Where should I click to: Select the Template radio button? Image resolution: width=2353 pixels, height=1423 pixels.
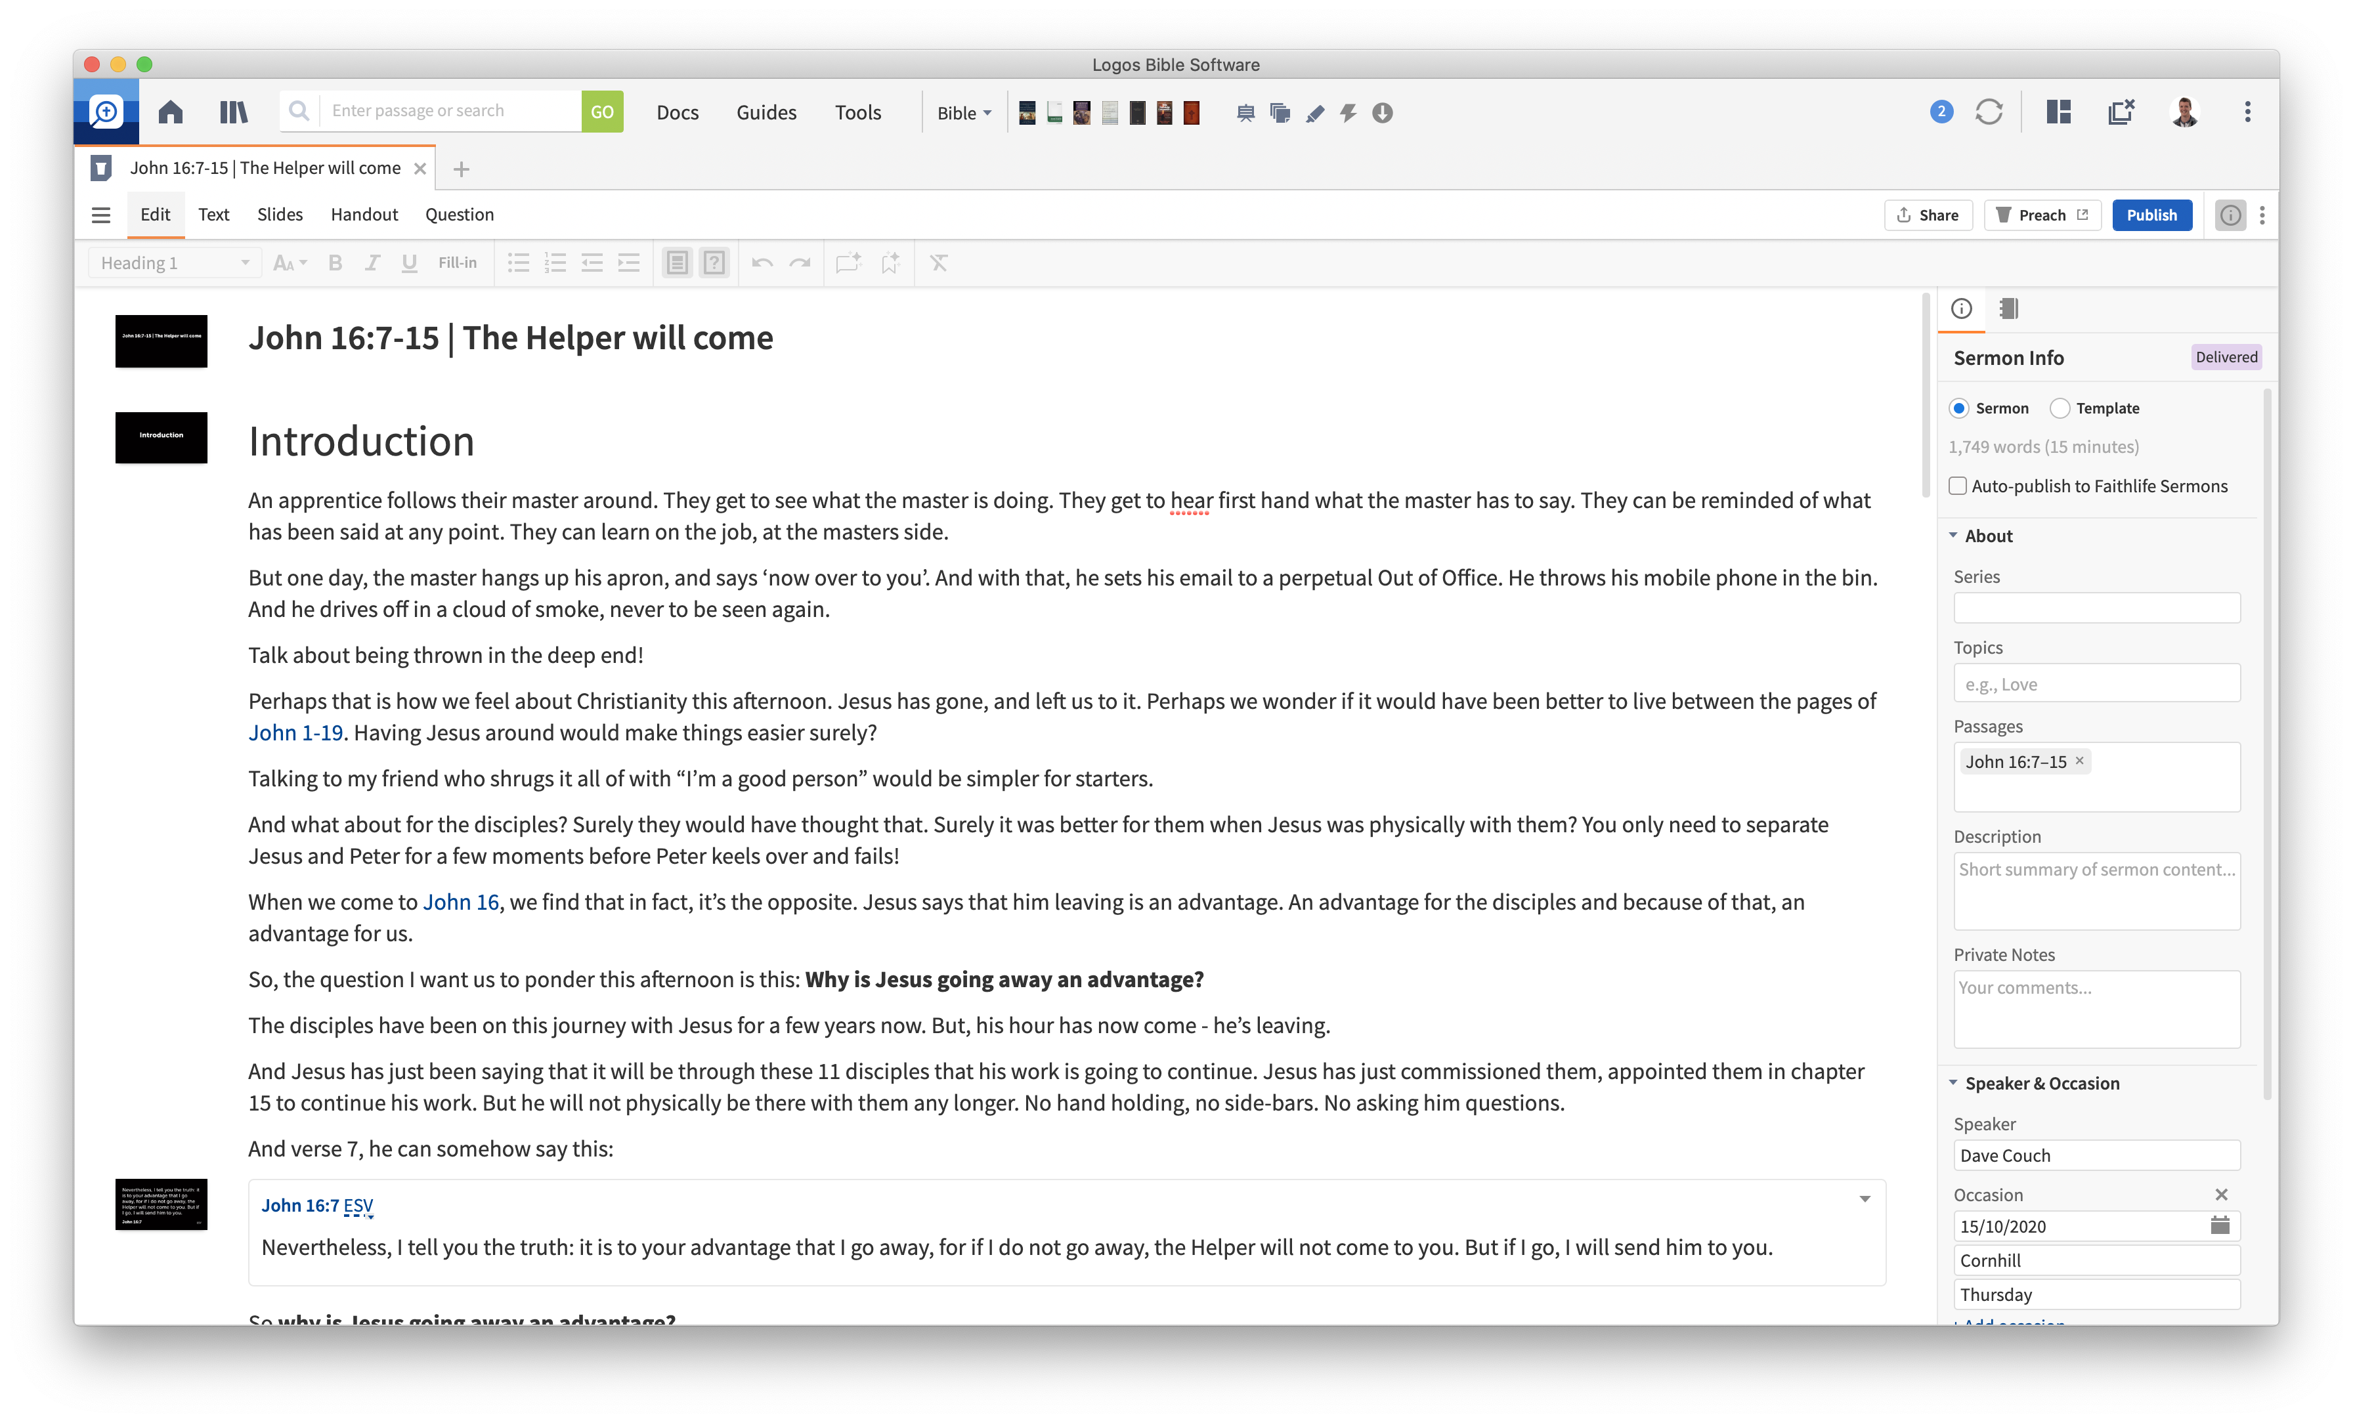2060,408
